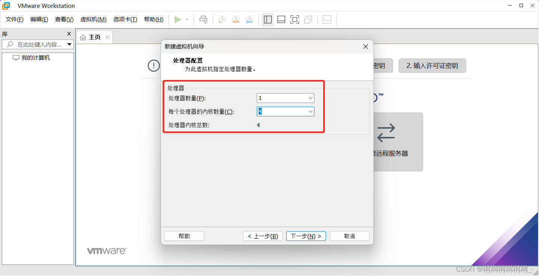Click the 处理器配置 heading text
This screenshot has height=276, width=539.
pyautogui.click(x=188, y=60)
